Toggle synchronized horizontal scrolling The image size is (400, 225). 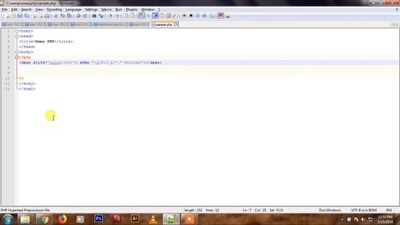point(132,16)
